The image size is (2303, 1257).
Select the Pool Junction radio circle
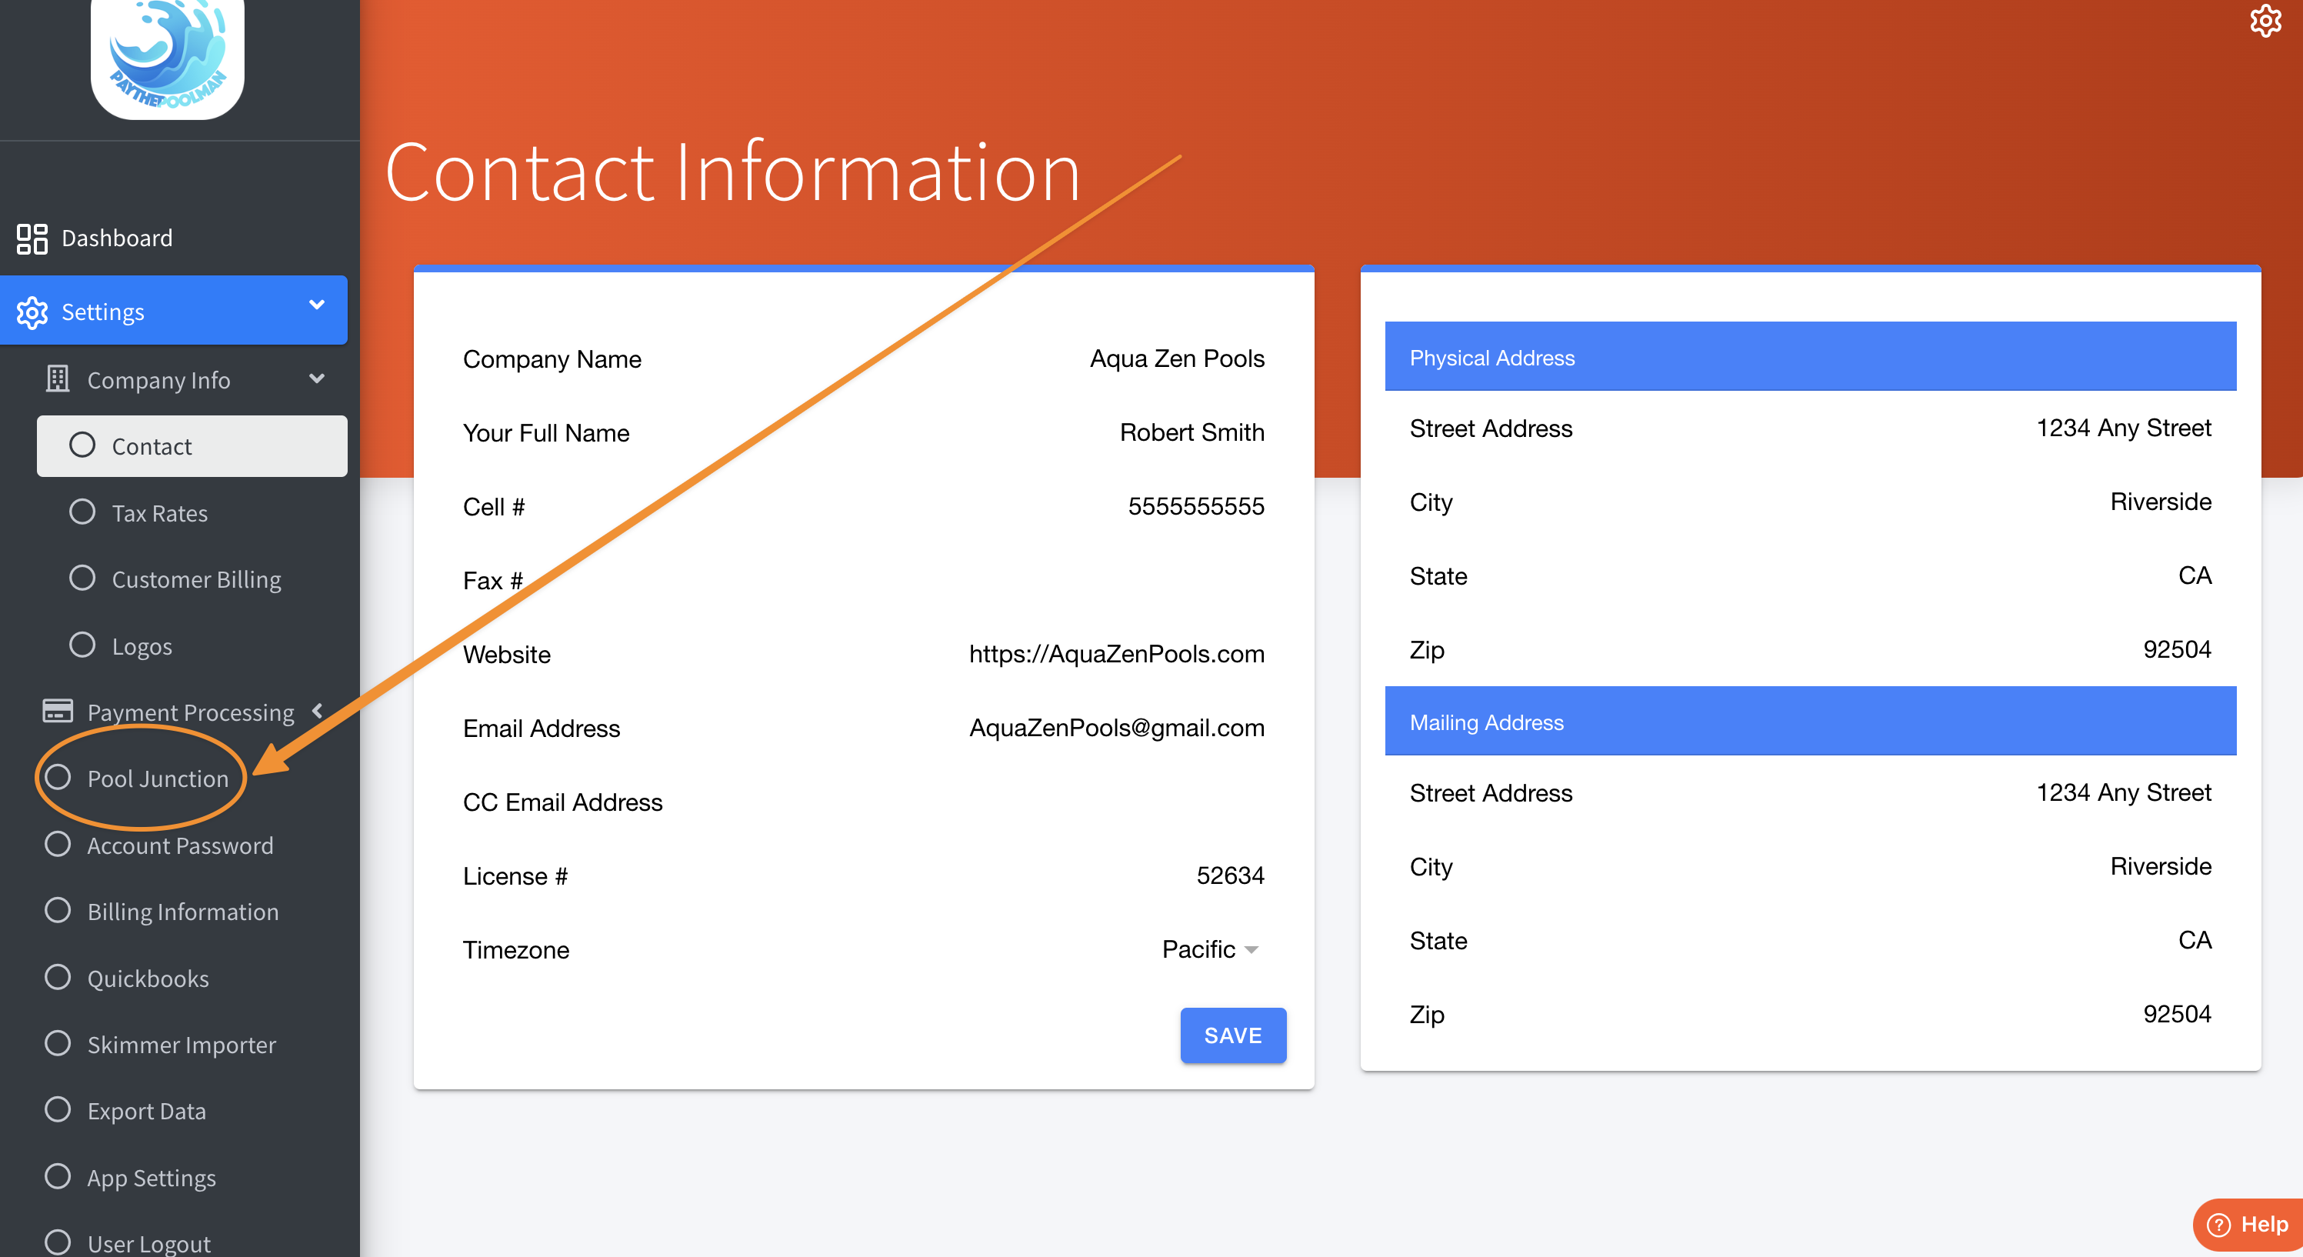(58, 778)
